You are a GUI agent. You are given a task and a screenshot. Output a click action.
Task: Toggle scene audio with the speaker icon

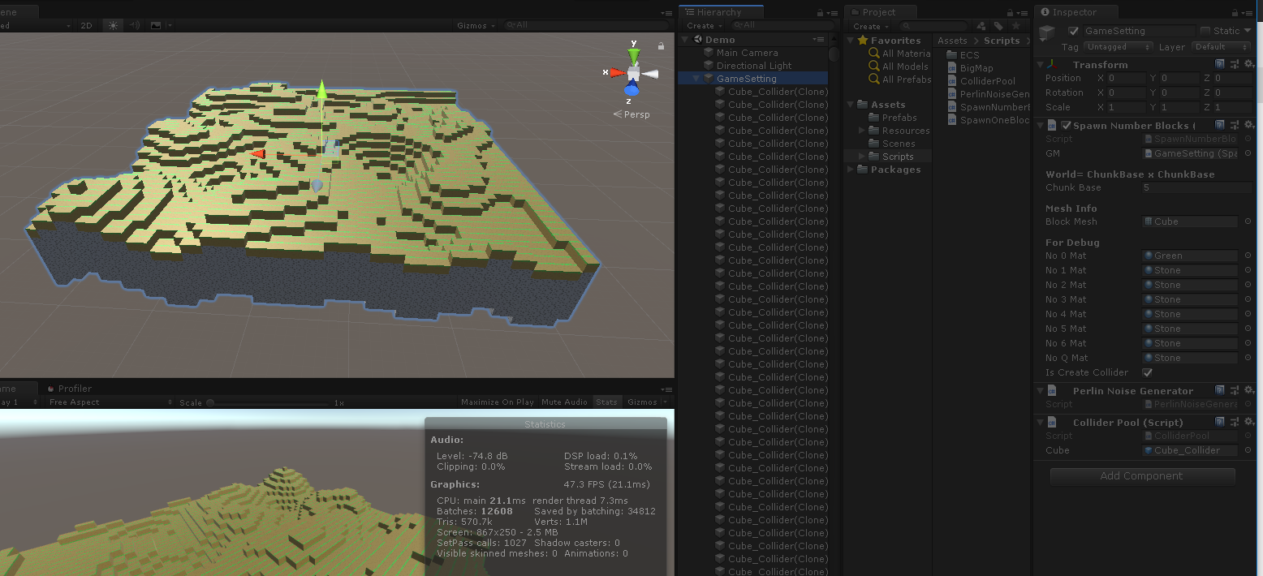135,25
